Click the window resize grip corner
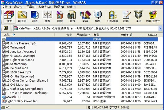The height and width of the screenshot is (110, 164). (162, 108)
